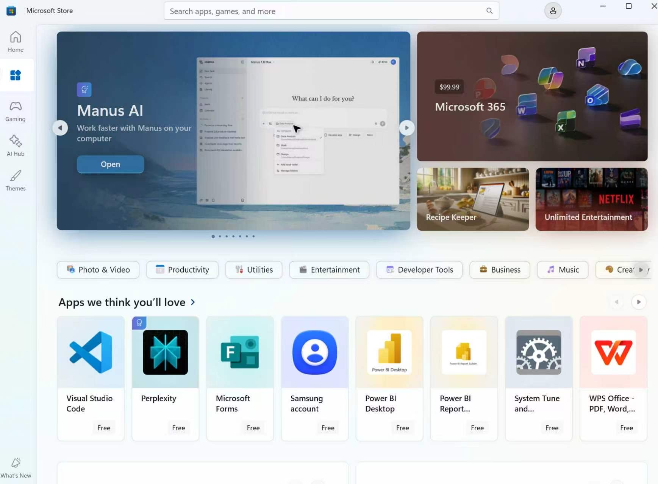The height and width of the screenshot is (484, 658).
Task: Select the Business category
Action: 500,270
